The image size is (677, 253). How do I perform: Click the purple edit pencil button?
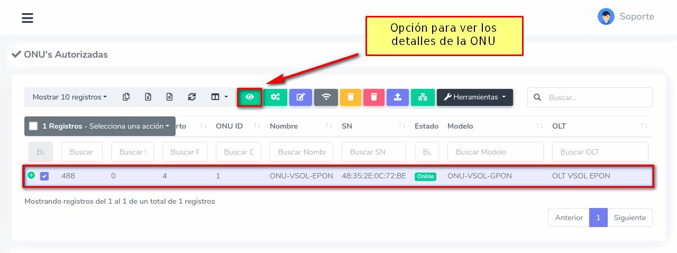click(x=300, y=97)
